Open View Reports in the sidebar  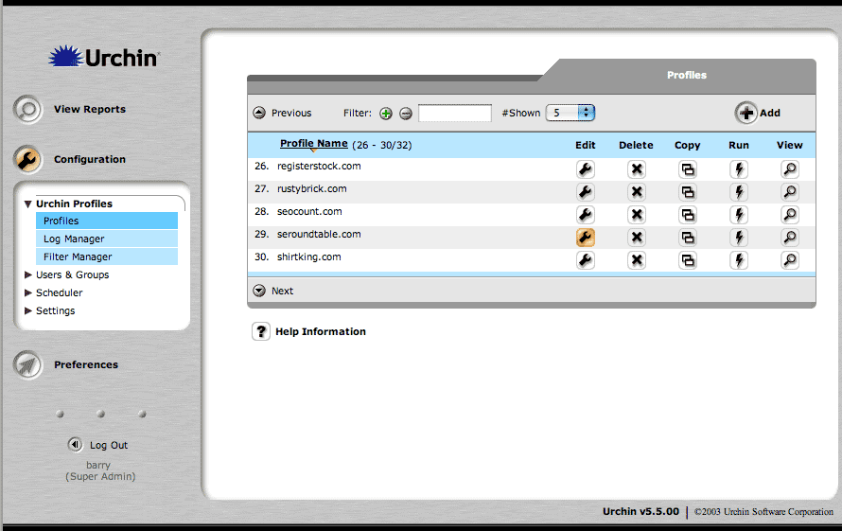pos(69,109)
